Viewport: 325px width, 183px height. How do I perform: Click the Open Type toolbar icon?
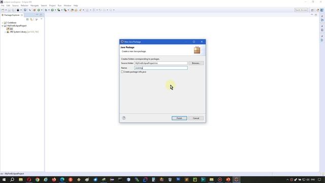click(72, 10)
